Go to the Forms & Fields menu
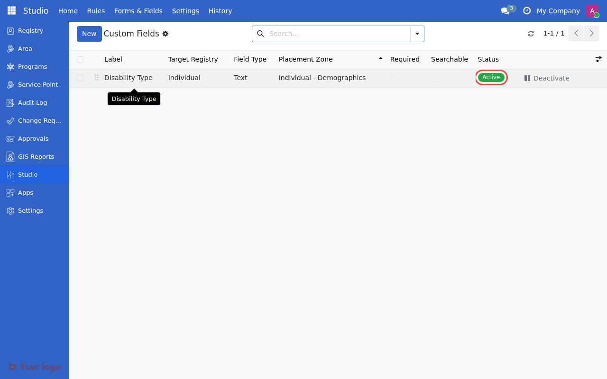Screen dimensions: 607x379 point(138,10)
